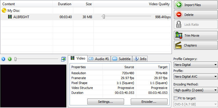
Task: Stop preview with the blue stop button
Action: point(3,59)
